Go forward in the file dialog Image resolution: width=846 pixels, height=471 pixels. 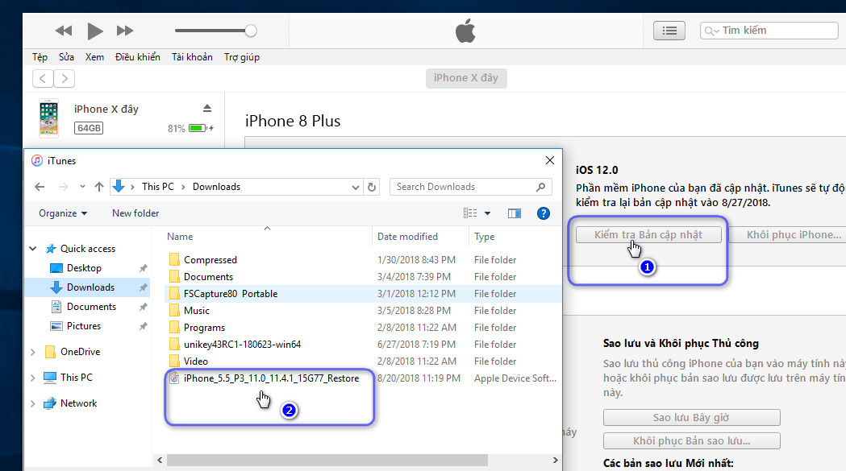[63, 187]
